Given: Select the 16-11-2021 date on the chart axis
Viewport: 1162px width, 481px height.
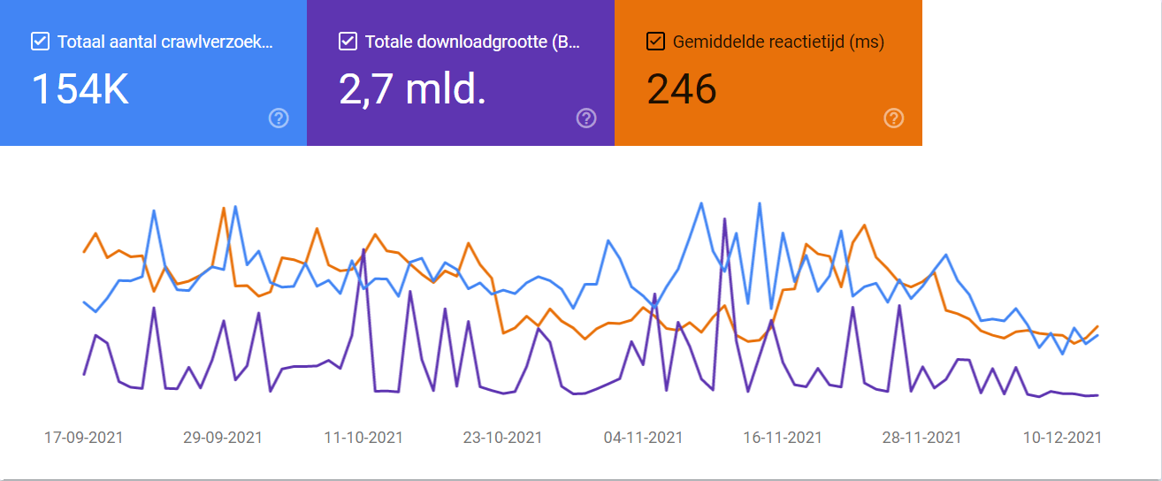Looking at the screenshot, I should [783, 438].
